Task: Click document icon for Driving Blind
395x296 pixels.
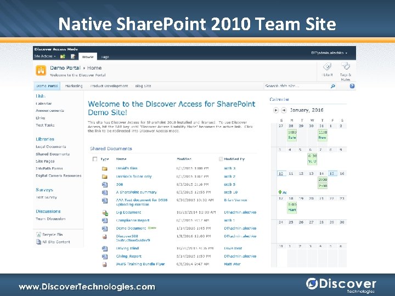Action: 105,248
